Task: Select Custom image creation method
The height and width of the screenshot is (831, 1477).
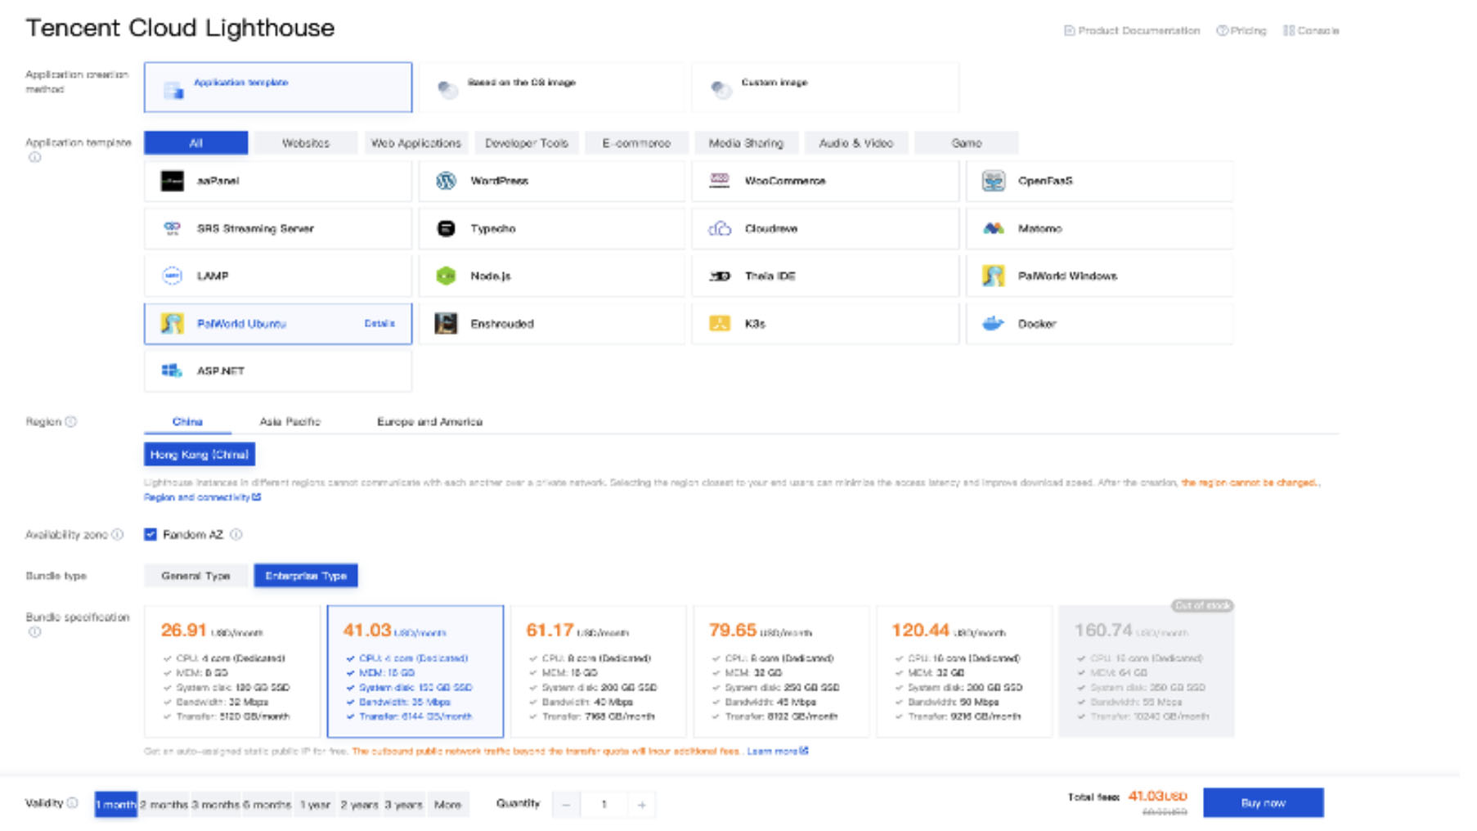Action: click(x=825, y=87)
